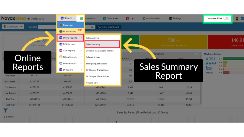Click the purple Card Reports icon
This screenshot has height=137, width=244.
coord(61,50)
